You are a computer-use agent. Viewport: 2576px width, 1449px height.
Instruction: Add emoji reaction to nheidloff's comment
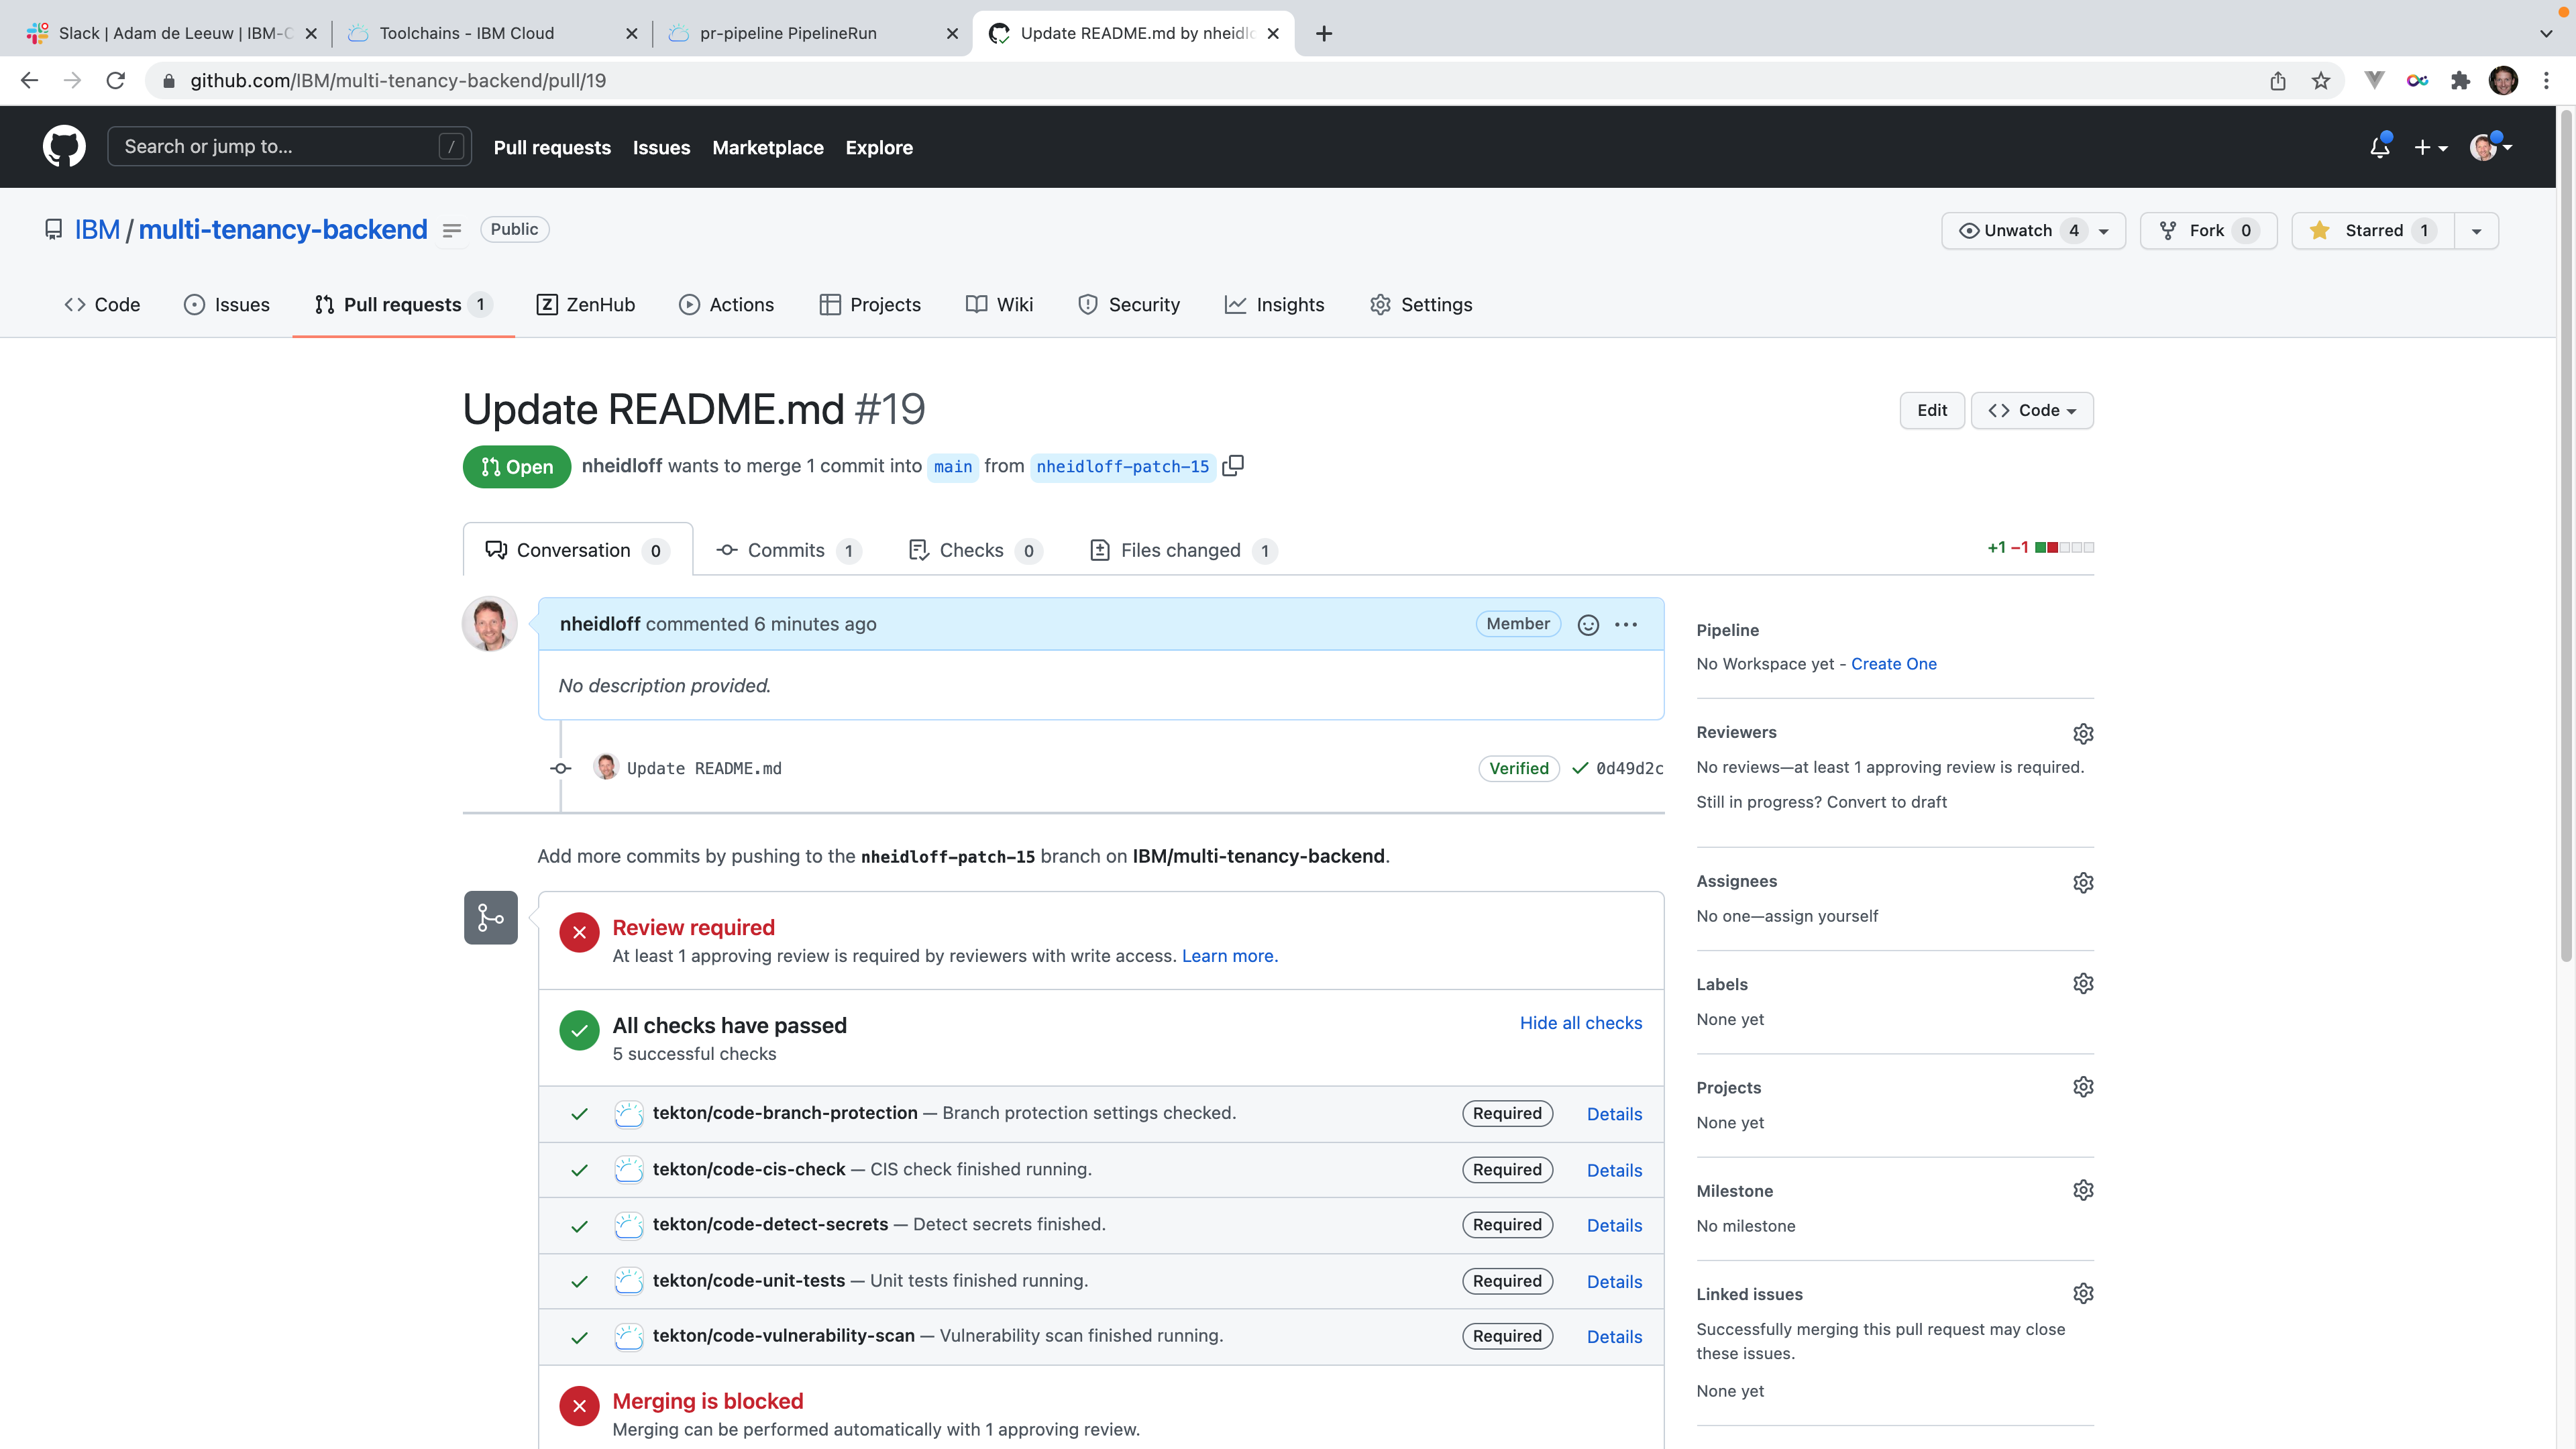1587,624
